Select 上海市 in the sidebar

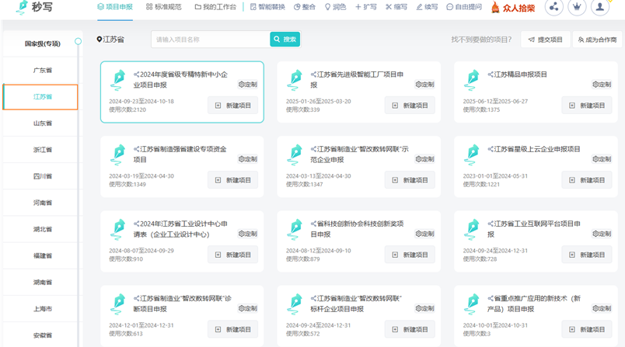click(42, 309)
